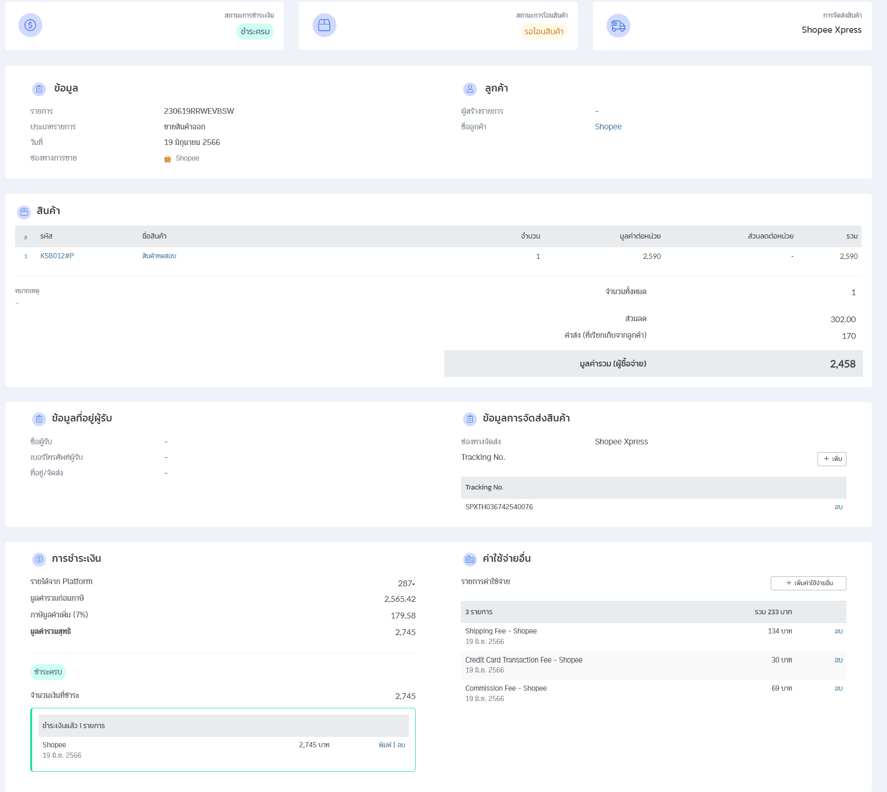Click the orange Shopee bag icon
Image resolution: width=887 pixels, height=792 pixels.
(x=167, y=159)
